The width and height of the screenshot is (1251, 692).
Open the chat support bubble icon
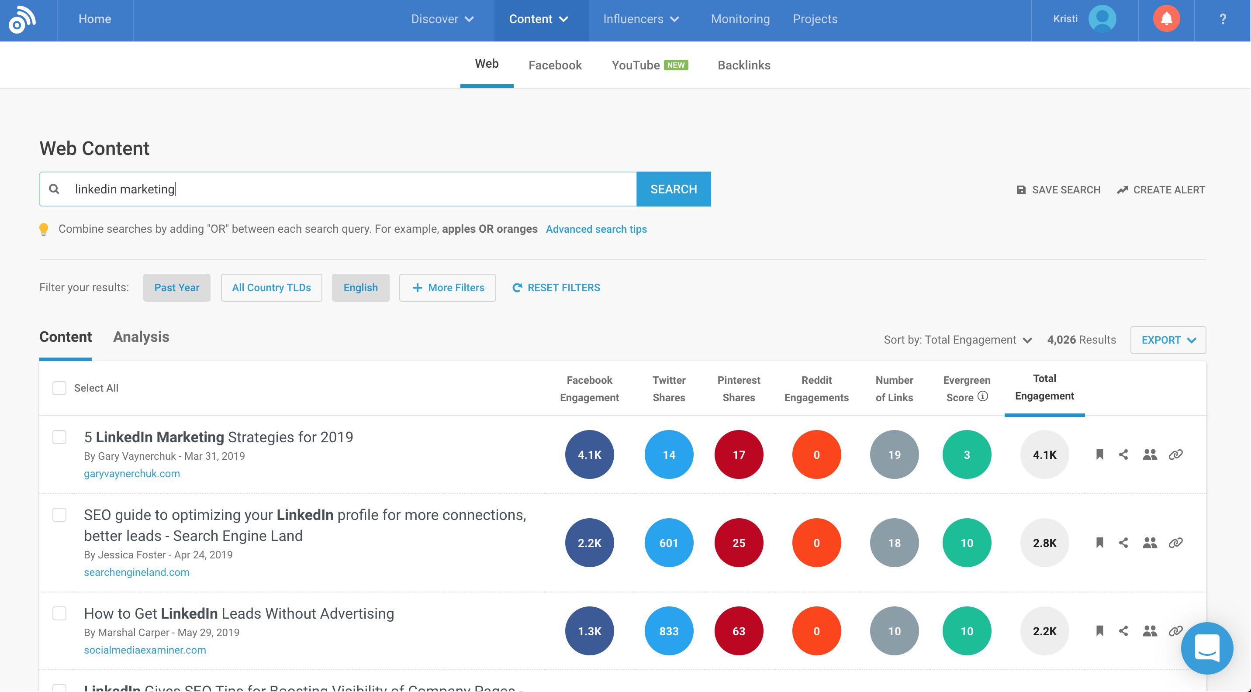tap(1207, 648)
